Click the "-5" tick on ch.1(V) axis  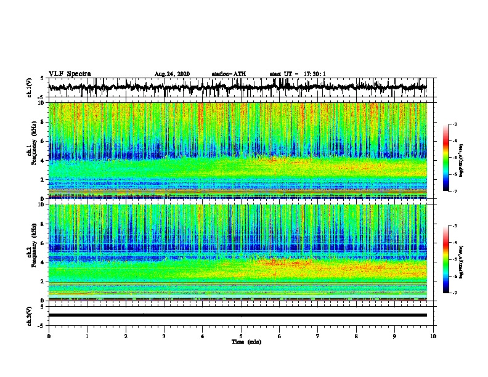pyautogui.click(x=41, y=97)
